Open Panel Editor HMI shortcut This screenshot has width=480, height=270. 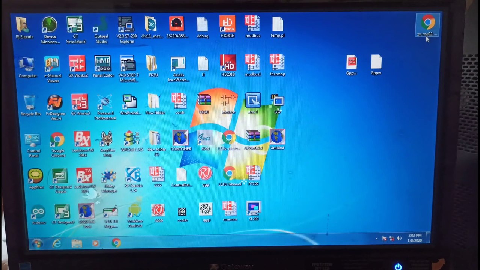coord(103,67)
